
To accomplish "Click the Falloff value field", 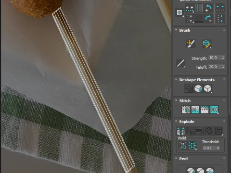I will pos(215,67).
